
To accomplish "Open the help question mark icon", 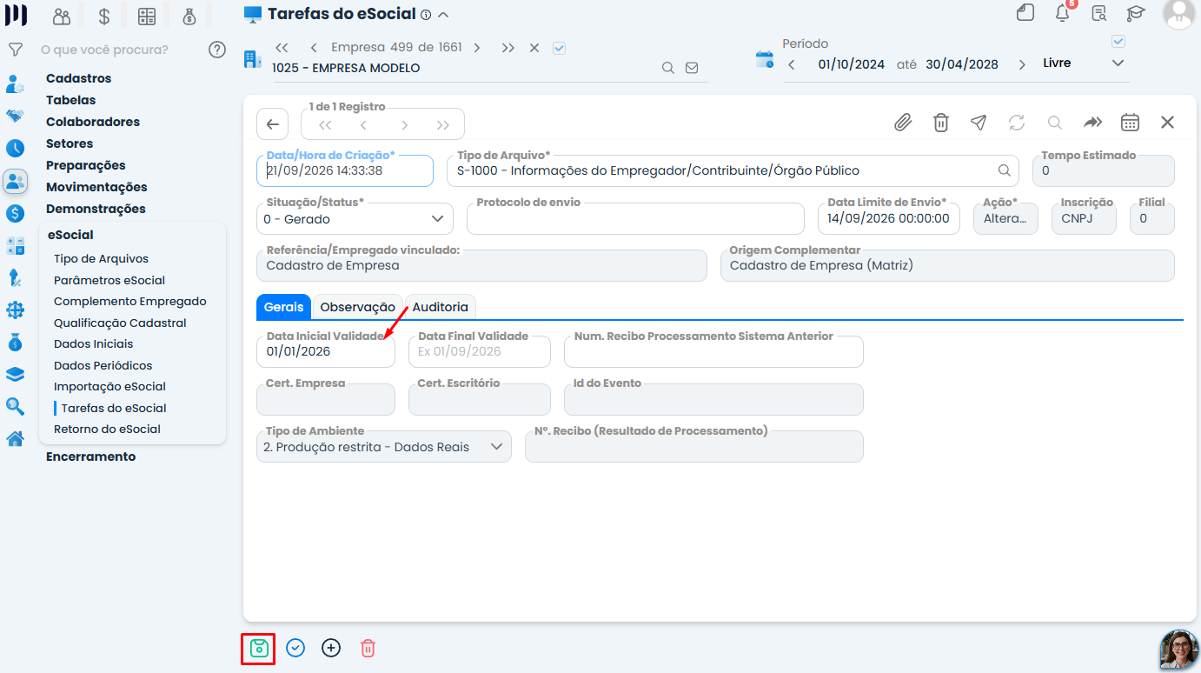I will tap(217, 50).
